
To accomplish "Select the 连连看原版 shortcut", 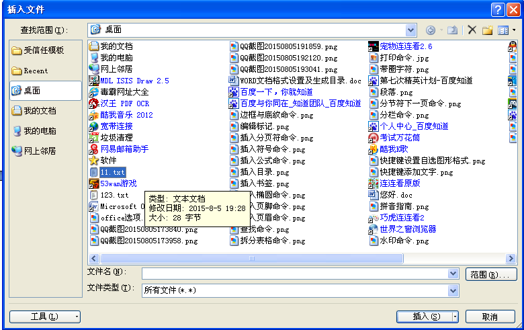I will click(394, 183).
